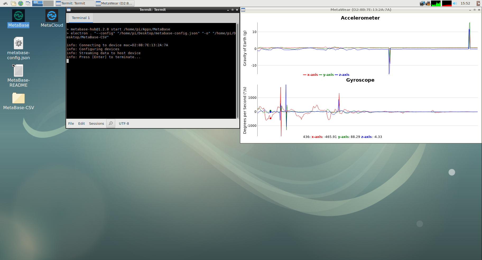
Task: Click the search magnifier button in Termit
Action: tap(111, 123)
